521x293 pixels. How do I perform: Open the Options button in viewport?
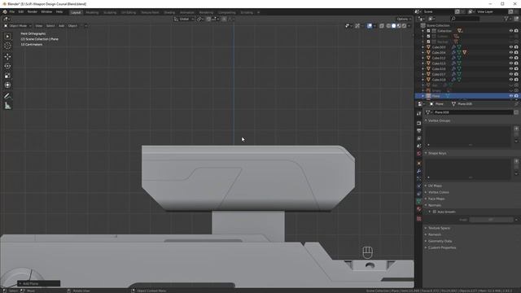pos(404,19)
